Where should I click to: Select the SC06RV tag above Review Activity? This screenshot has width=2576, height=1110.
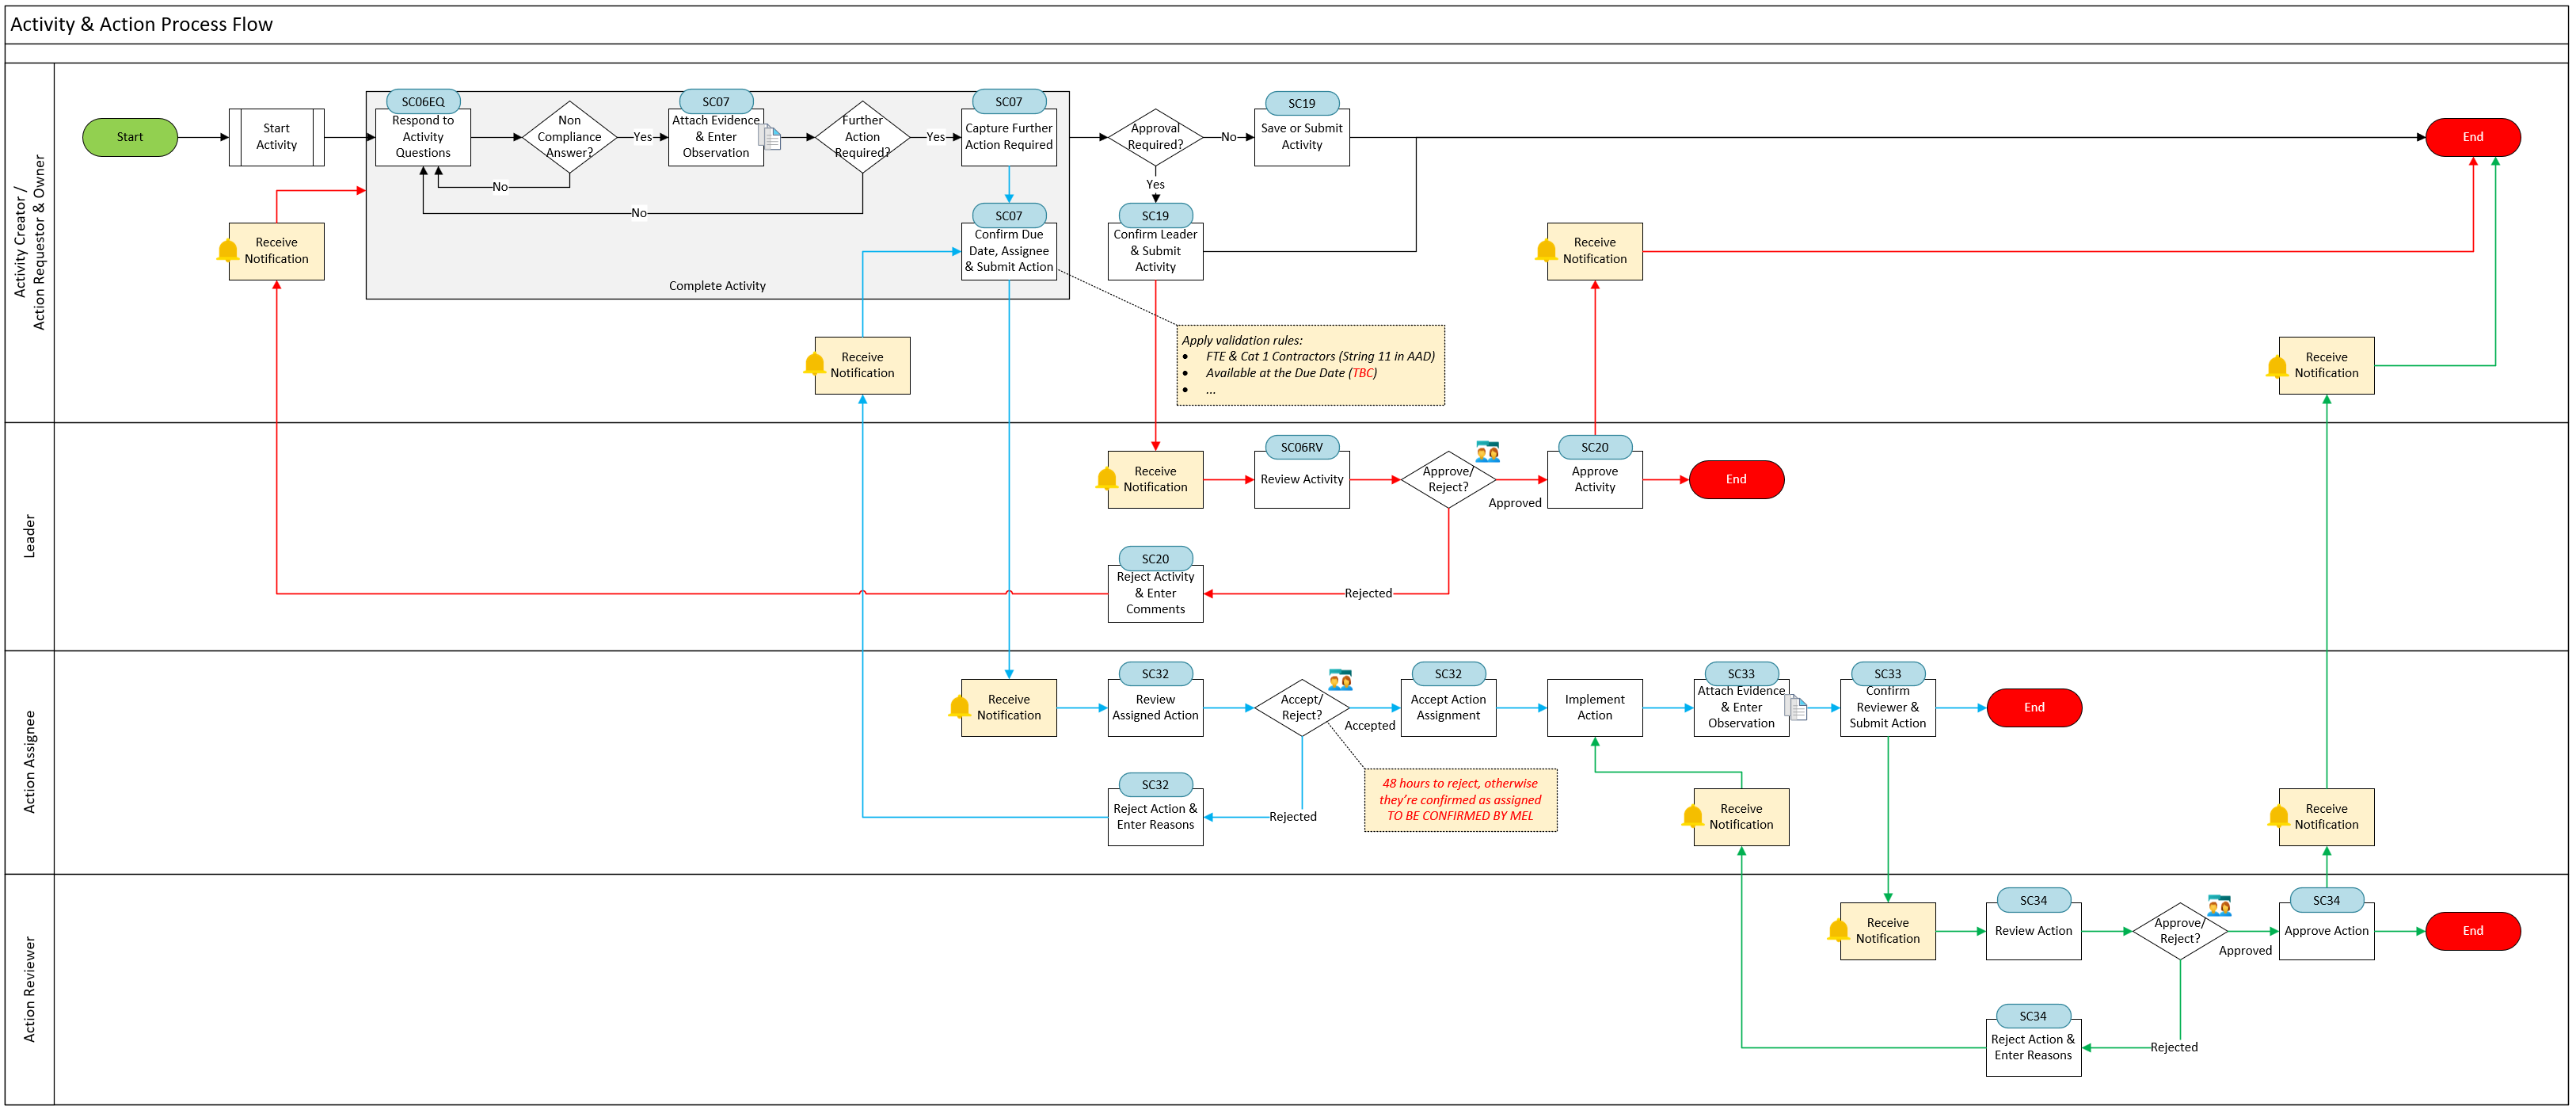point(1301,448)
